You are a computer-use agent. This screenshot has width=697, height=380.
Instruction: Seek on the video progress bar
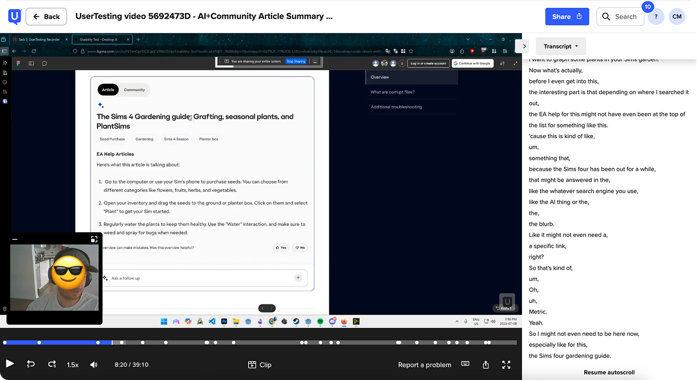pos(260,343)
